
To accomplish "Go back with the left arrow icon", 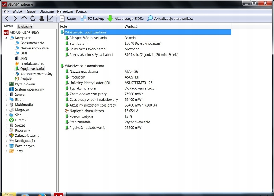I will (7, 18).
